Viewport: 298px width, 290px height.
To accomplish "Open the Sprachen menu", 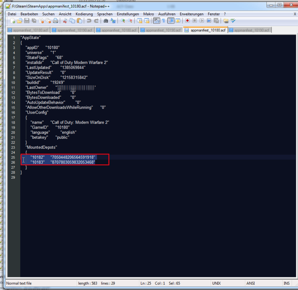I will pos(105,14).
